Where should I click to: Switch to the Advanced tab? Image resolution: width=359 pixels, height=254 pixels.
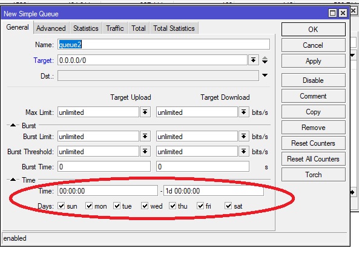pos(51,28)
